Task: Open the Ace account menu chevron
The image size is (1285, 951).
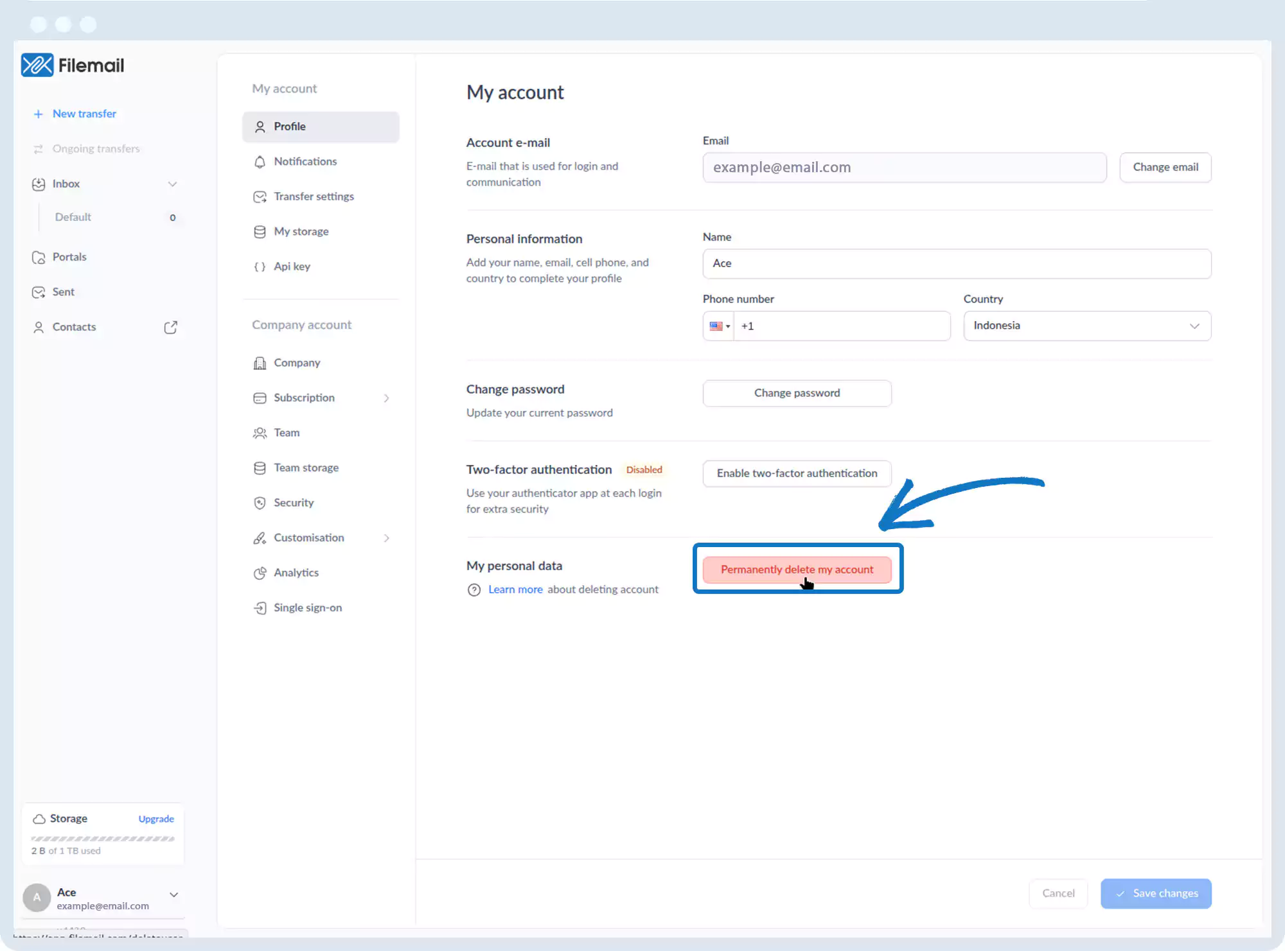Action: [x=173, y=894]
